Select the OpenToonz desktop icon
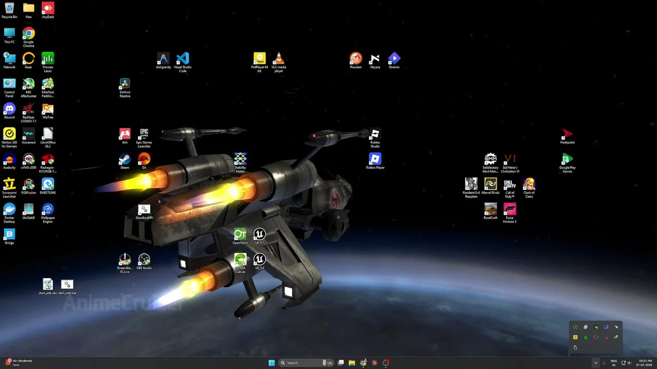The image size is (657, 369). click(240, 236)
